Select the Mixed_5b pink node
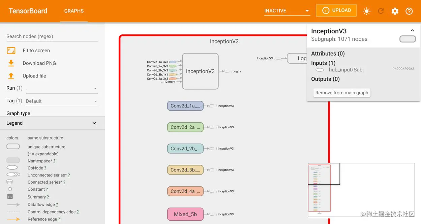This screenshot has width=421, height=224. point(185,214)
